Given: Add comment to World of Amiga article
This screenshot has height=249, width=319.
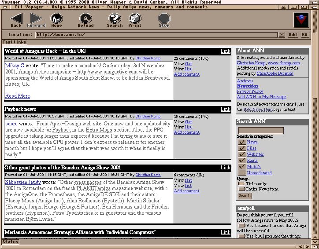Looking at the screenshot, I should (187, 74).
